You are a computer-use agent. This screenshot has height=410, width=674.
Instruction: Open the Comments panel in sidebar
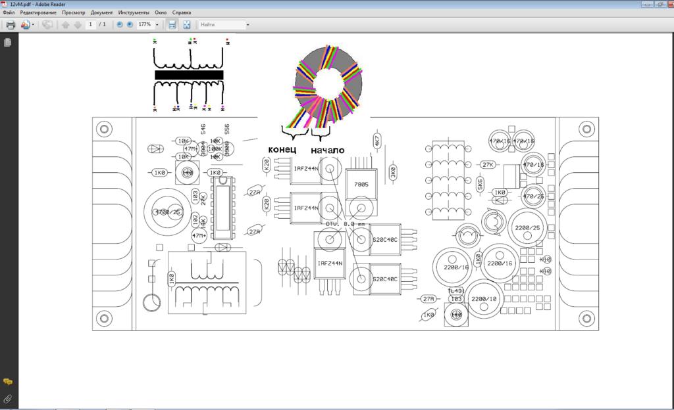coord(8,382)
